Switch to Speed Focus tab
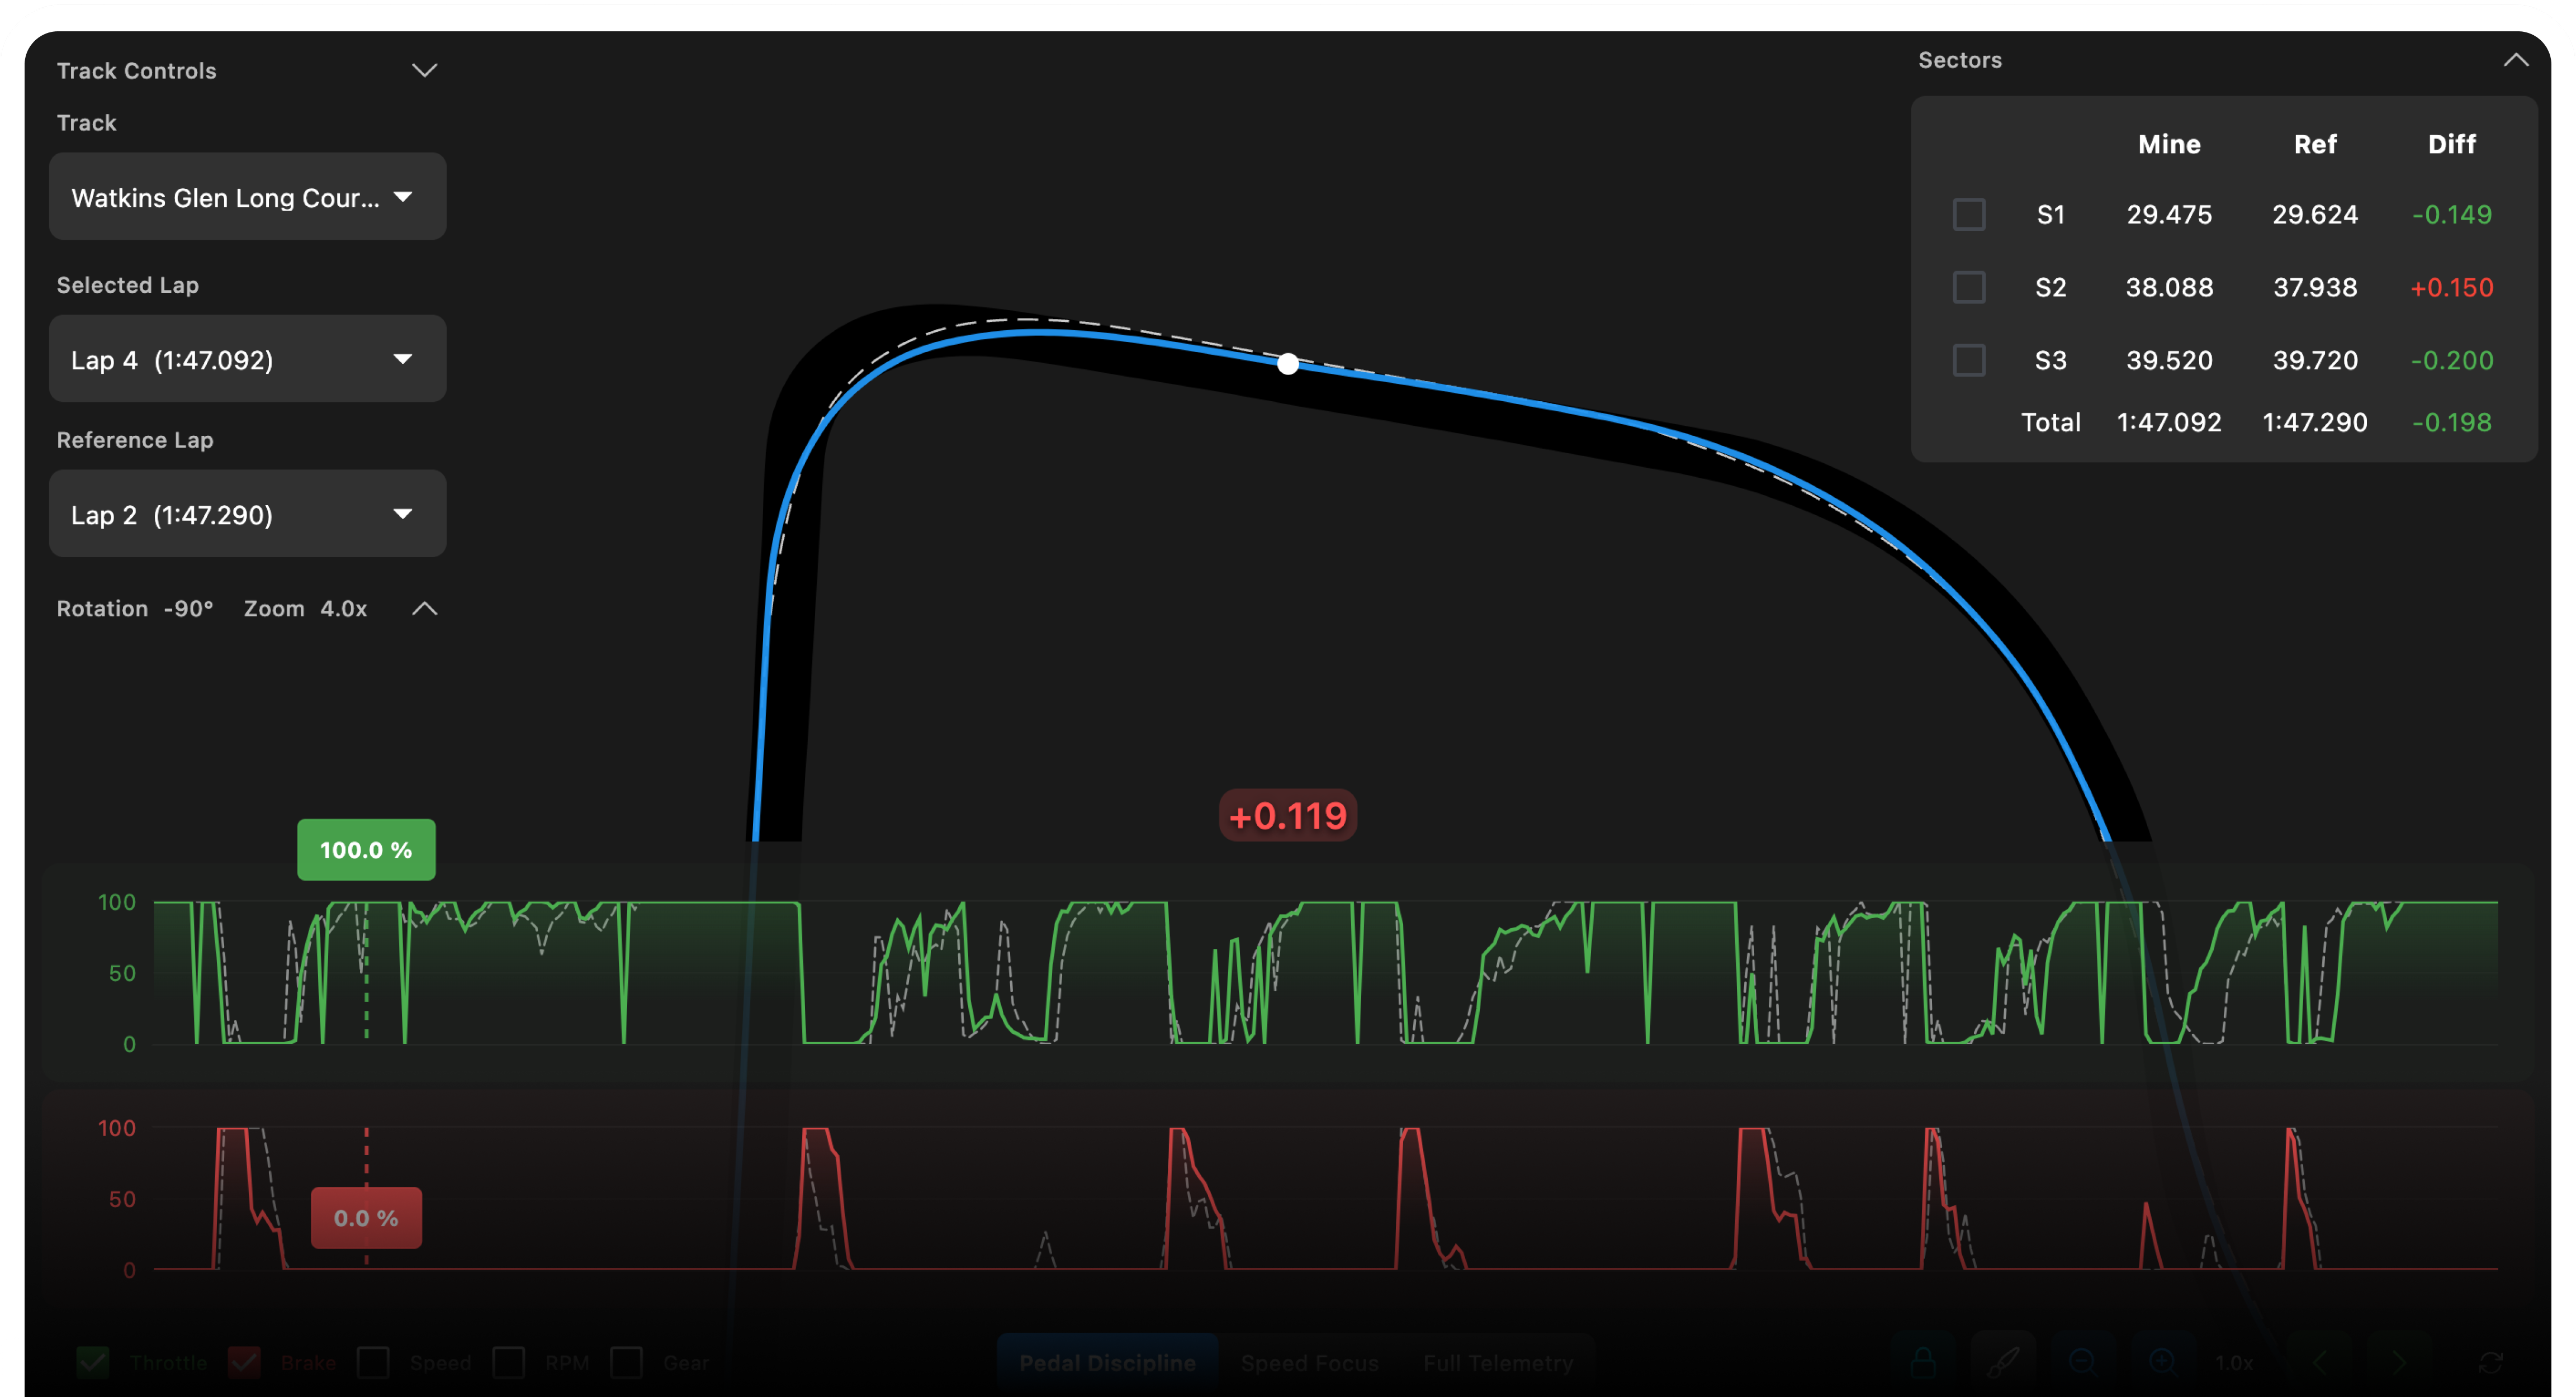2576x1397 pixels. [1309, 1363]
